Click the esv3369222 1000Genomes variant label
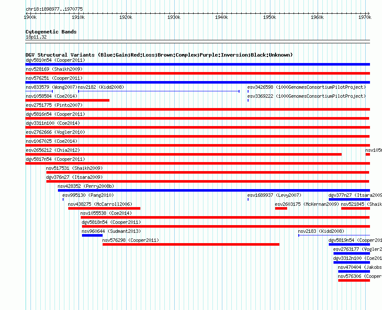382x310 pixels. click(x=307, y=96)
